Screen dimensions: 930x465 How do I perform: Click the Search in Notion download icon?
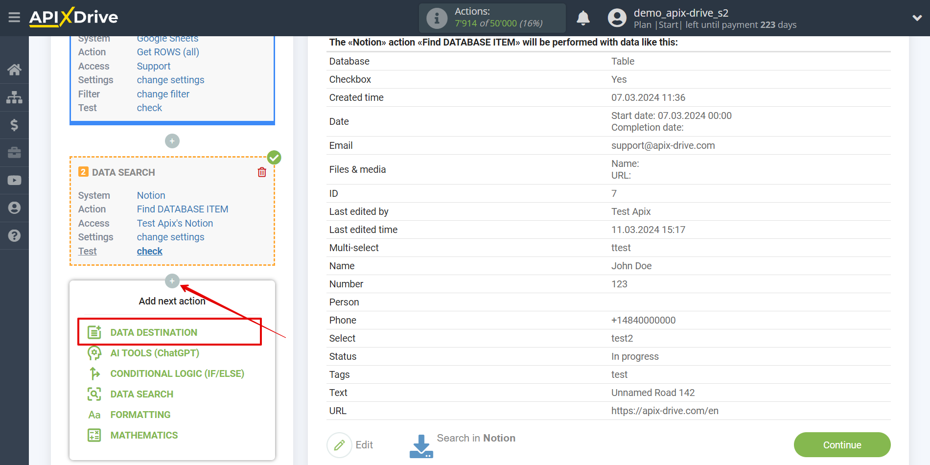(x=421, y=446)
